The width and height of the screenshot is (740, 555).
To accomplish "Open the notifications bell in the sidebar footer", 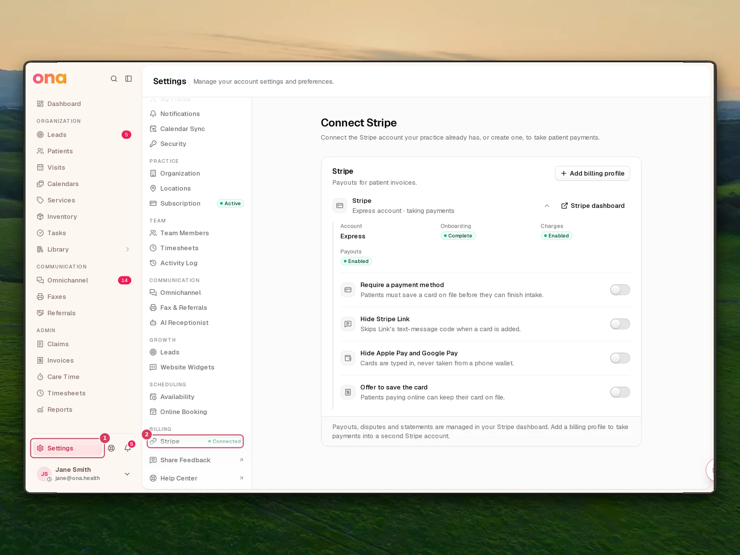I will pos(128,448).
